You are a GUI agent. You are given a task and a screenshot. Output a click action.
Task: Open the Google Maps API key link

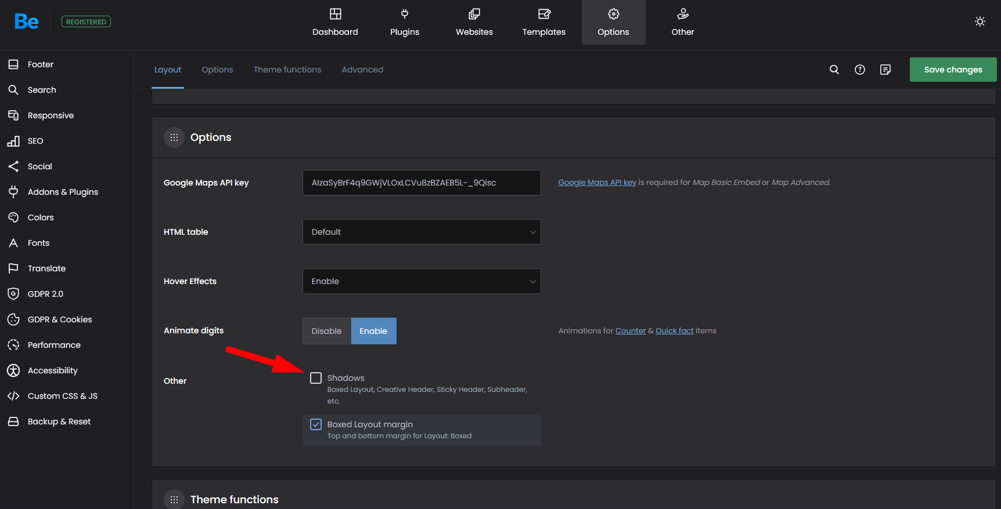tap(597, 183)
